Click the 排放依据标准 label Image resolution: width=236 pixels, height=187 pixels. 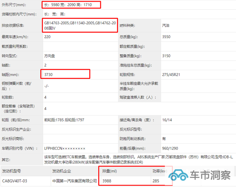click(x=13, y=25)
